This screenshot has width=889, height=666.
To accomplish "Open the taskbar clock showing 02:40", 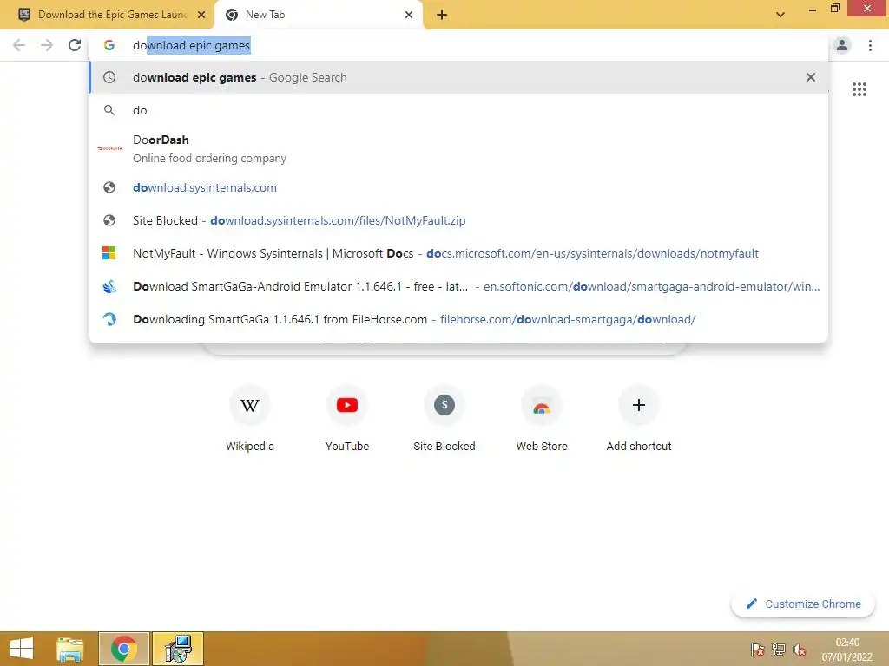I will [x=847, y=649].
